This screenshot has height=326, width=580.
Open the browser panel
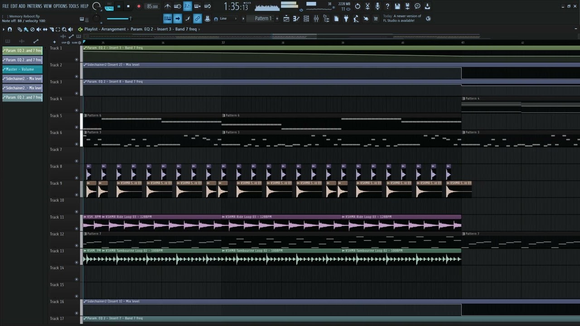326,19
